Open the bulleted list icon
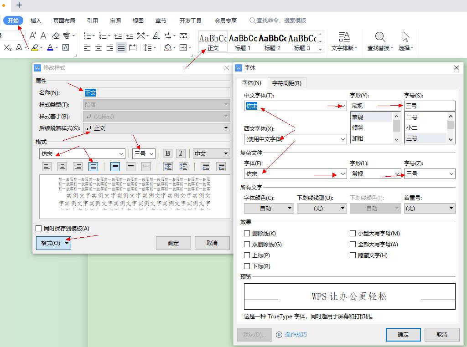Image resolution: width=467 pixels, height=347 pixels. pyautogui.click(x=87, y=35)
